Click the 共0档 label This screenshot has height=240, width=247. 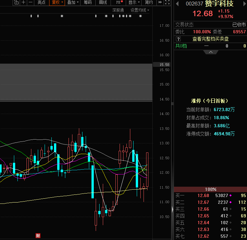(x=181, y=46)
